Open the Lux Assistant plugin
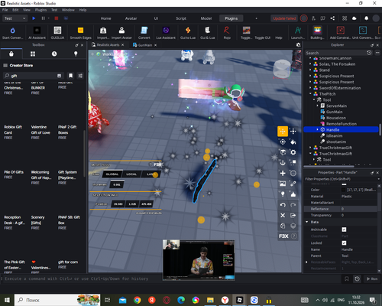382x306 pixels. (166, 33)
